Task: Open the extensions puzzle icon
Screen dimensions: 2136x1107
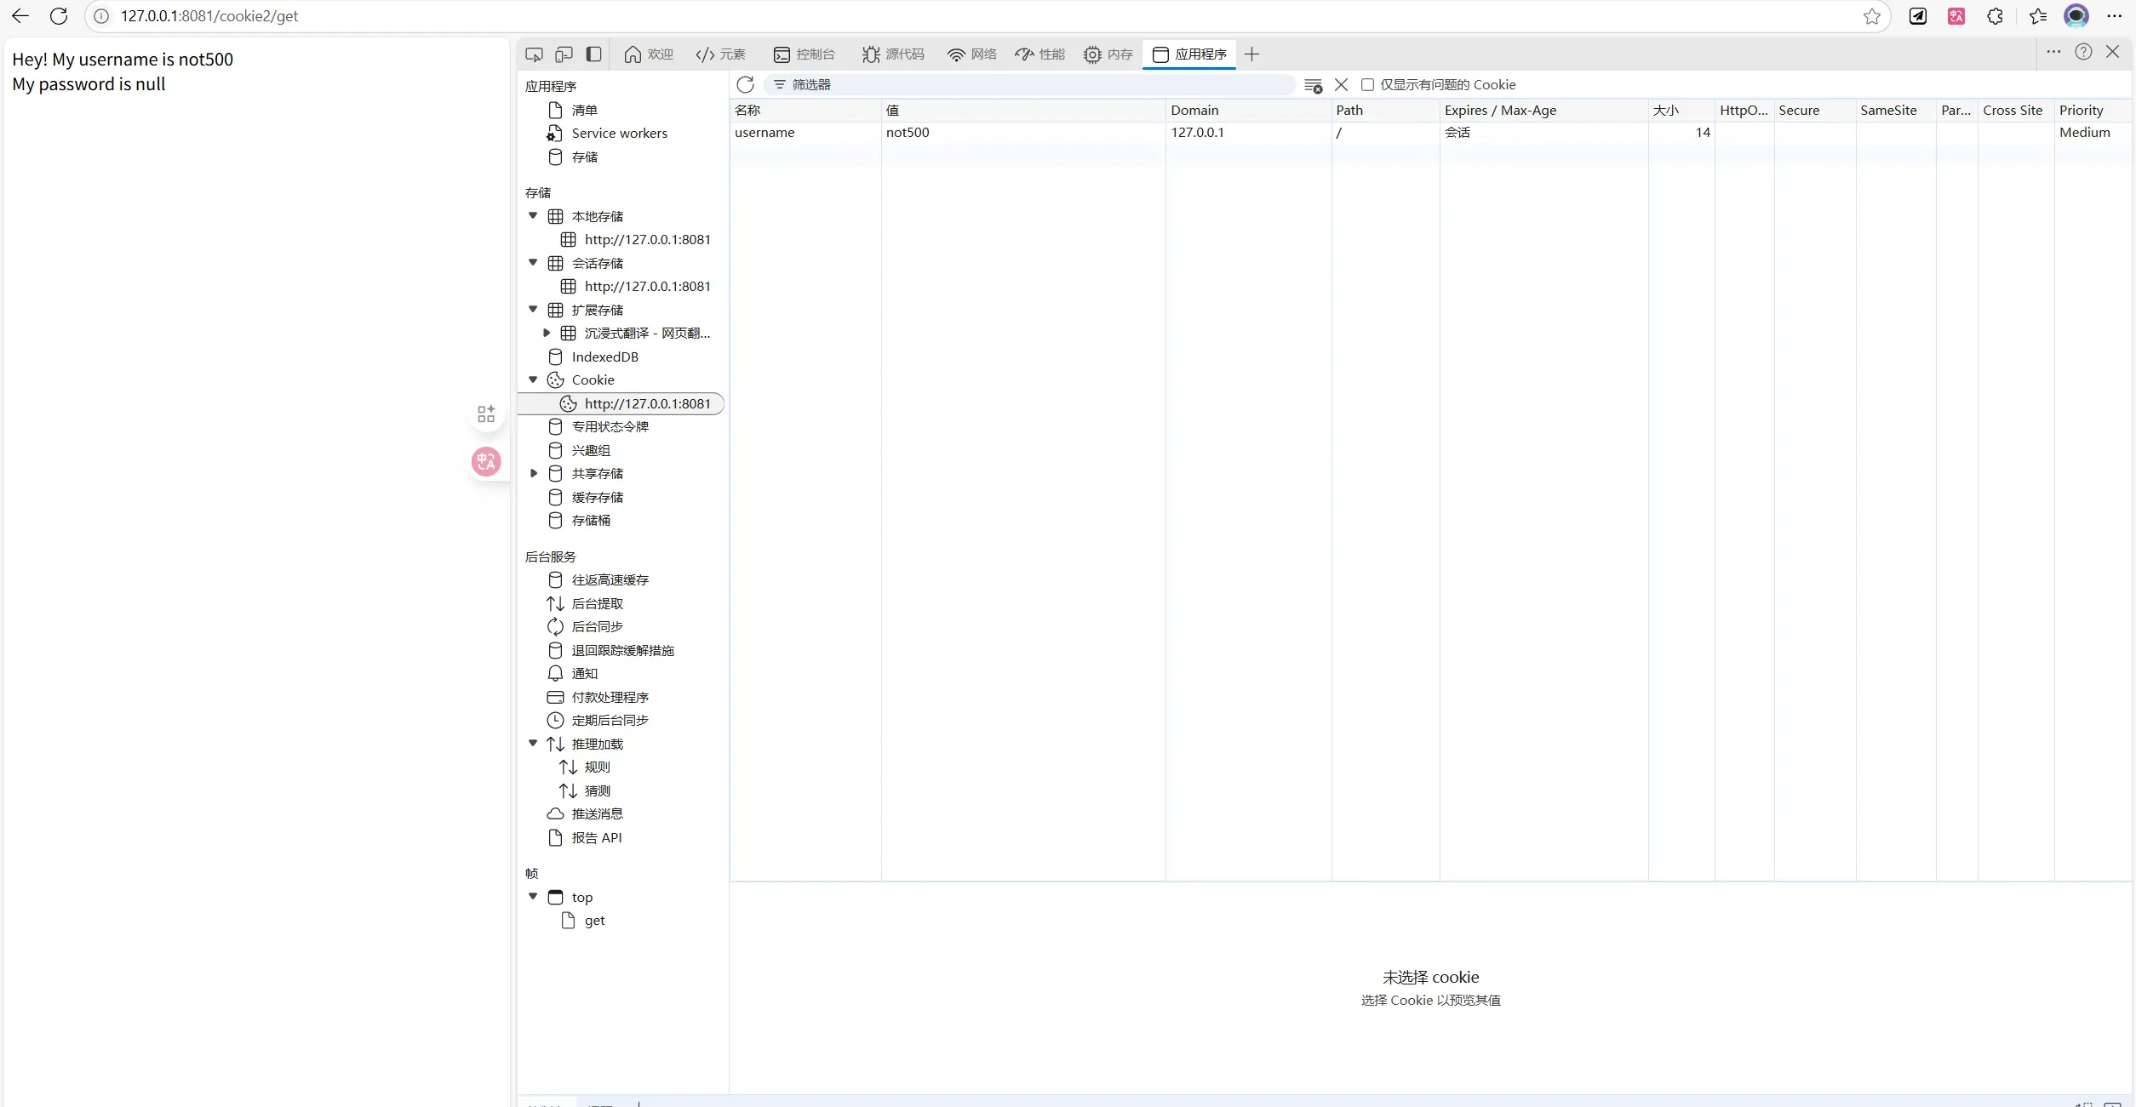Action: (1995, 16)
